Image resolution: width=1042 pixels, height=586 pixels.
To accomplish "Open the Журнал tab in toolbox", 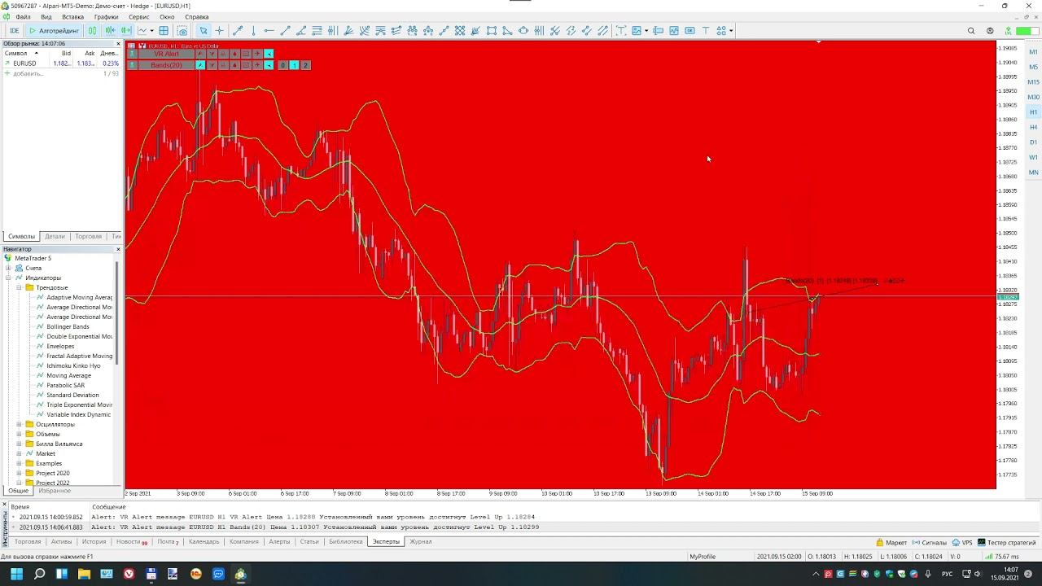I will [x=420, y=541].
